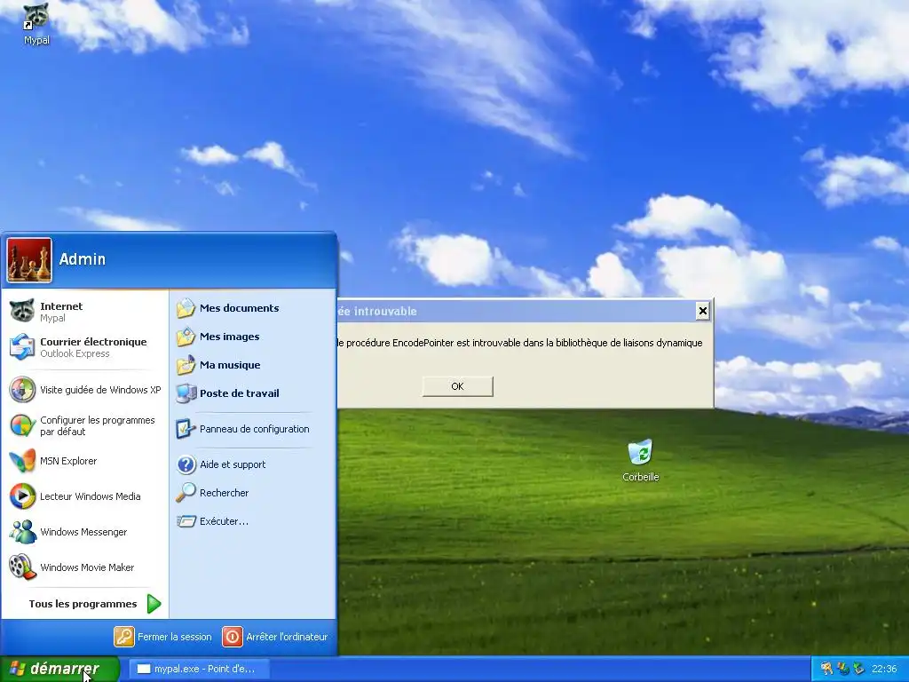Viewport: 909px width, 682px height.
Task: Open Mes documents folder icon
Action: [x=186, y=308]
